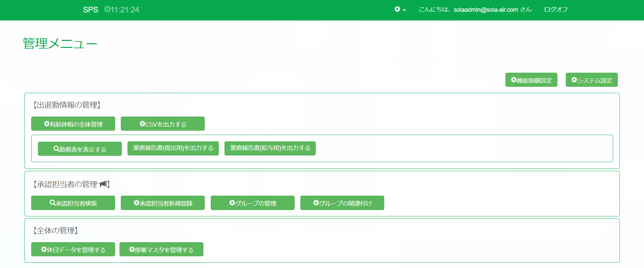Screen dimensions: 644x268
Task: Open 部署マスタを管理する department master
Action: coord(161,250)
